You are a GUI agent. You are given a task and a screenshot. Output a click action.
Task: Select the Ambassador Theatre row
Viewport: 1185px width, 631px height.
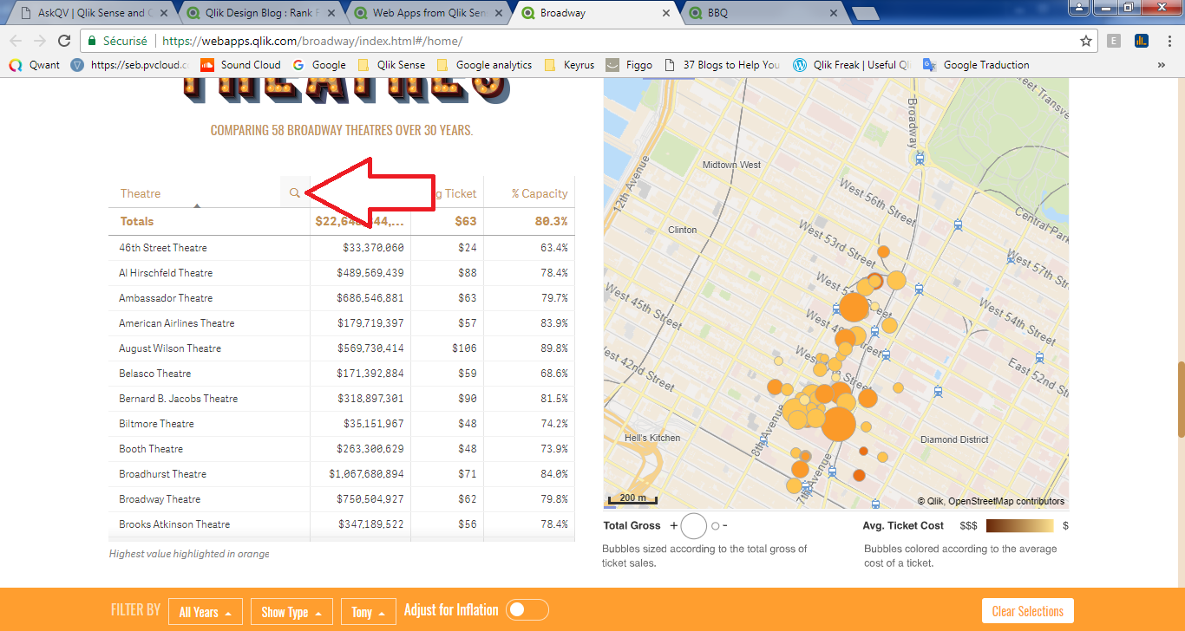pos(341,298)
